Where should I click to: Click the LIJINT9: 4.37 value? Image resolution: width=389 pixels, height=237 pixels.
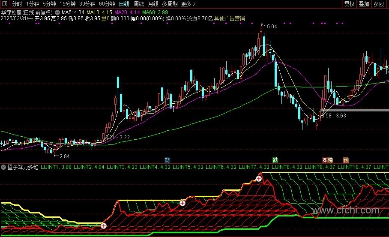[320, 167]
